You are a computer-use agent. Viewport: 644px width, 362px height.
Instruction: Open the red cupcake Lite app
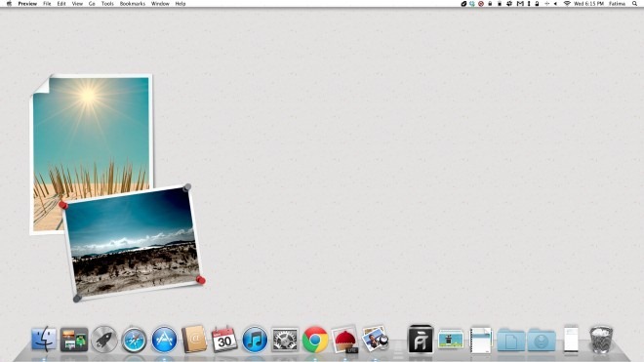[x=344, y=341]
